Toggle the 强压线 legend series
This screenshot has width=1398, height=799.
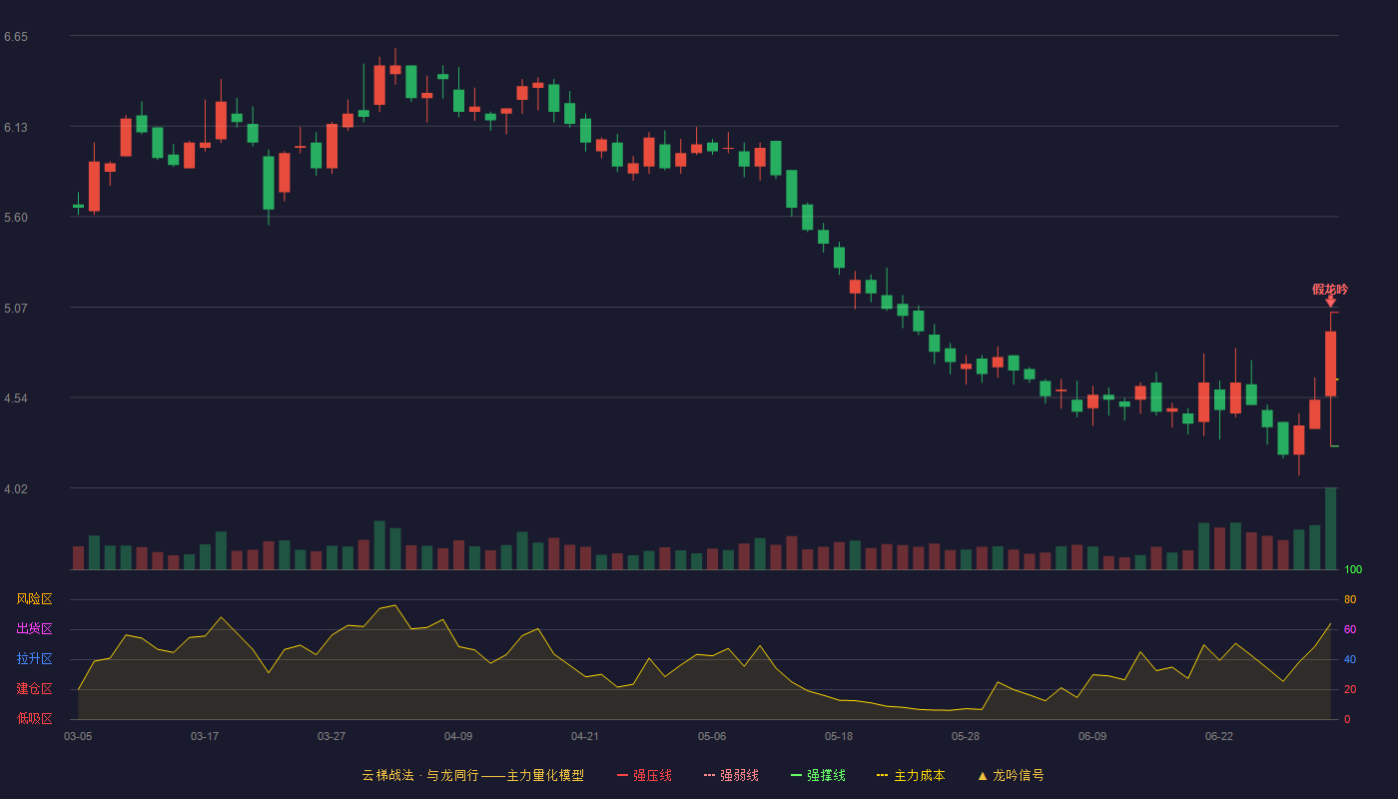644,775
